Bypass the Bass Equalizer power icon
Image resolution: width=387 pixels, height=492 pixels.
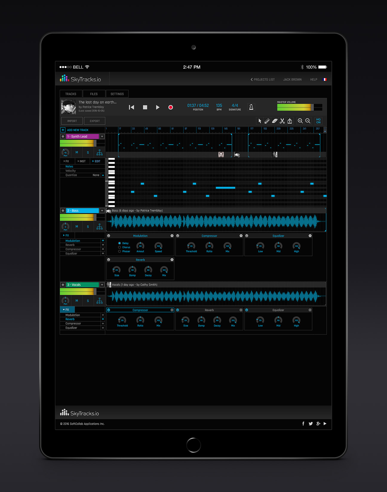point(247,236)
